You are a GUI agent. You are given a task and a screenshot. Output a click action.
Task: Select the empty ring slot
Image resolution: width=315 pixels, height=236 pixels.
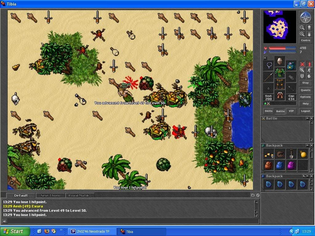click(269, 88)
